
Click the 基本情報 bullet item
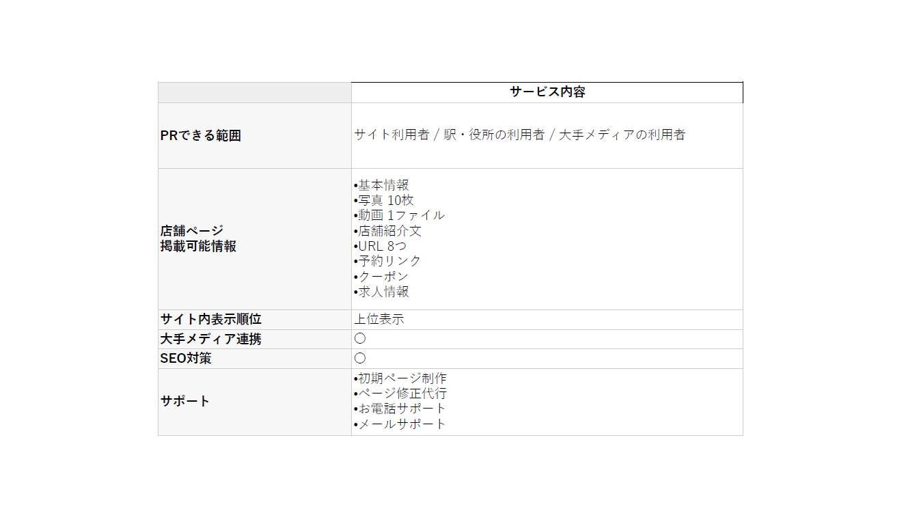(x=382, y=185)
